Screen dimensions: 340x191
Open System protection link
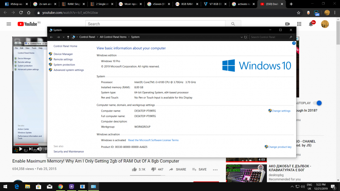coord(64,65)
